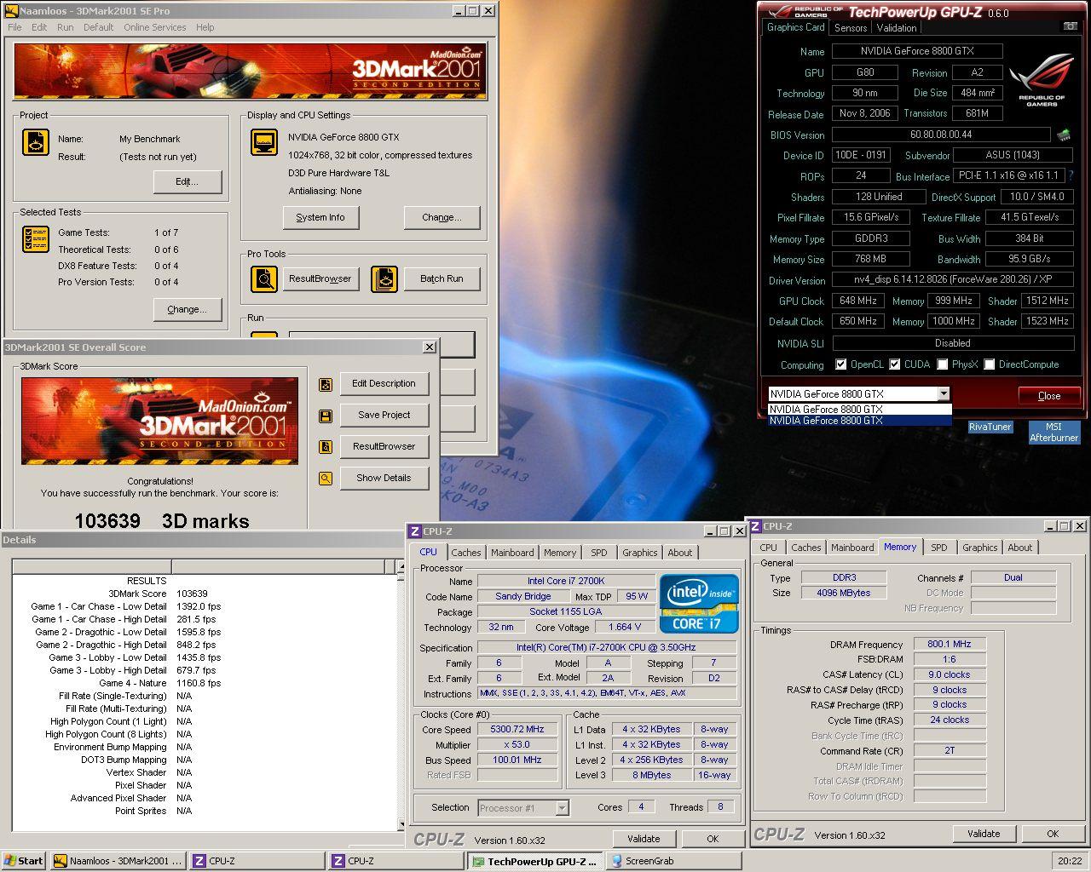Click the Edit... button in Project section
This screenshot has width=1091, height=872.
(188, 181)
